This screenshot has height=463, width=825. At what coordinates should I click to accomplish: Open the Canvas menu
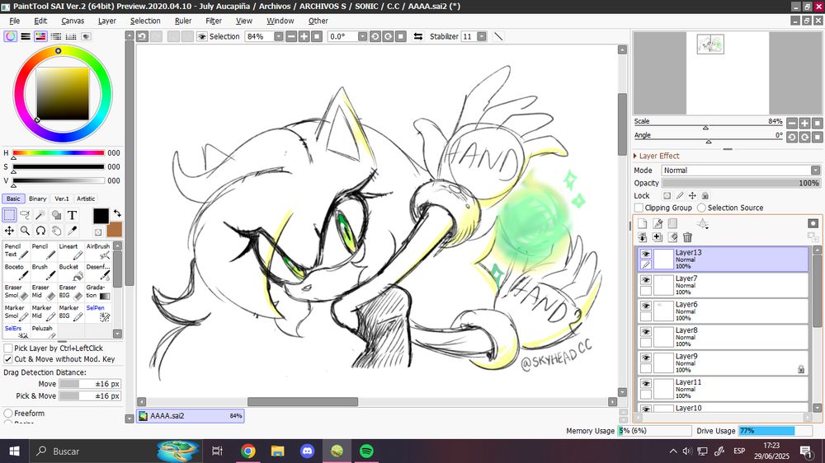coord(73,21)
